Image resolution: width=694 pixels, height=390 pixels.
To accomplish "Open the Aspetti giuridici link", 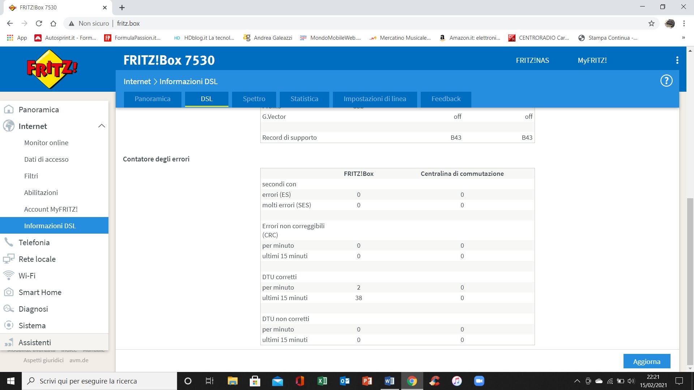I will (x=43, y=360).
